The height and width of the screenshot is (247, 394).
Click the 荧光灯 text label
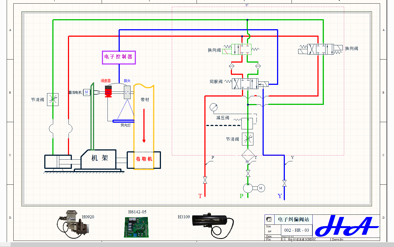[x=126, y=125]
